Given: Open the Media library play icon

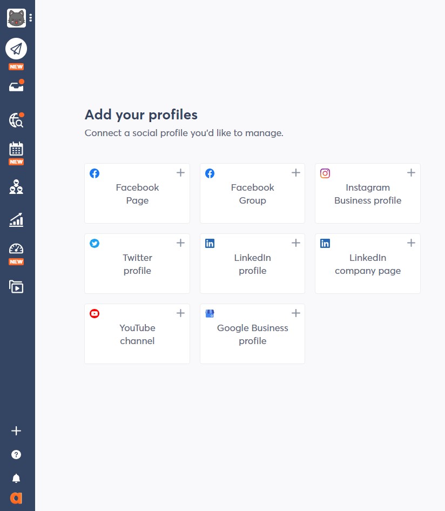Looking at the screenshot, I should [x=16, y=286].
